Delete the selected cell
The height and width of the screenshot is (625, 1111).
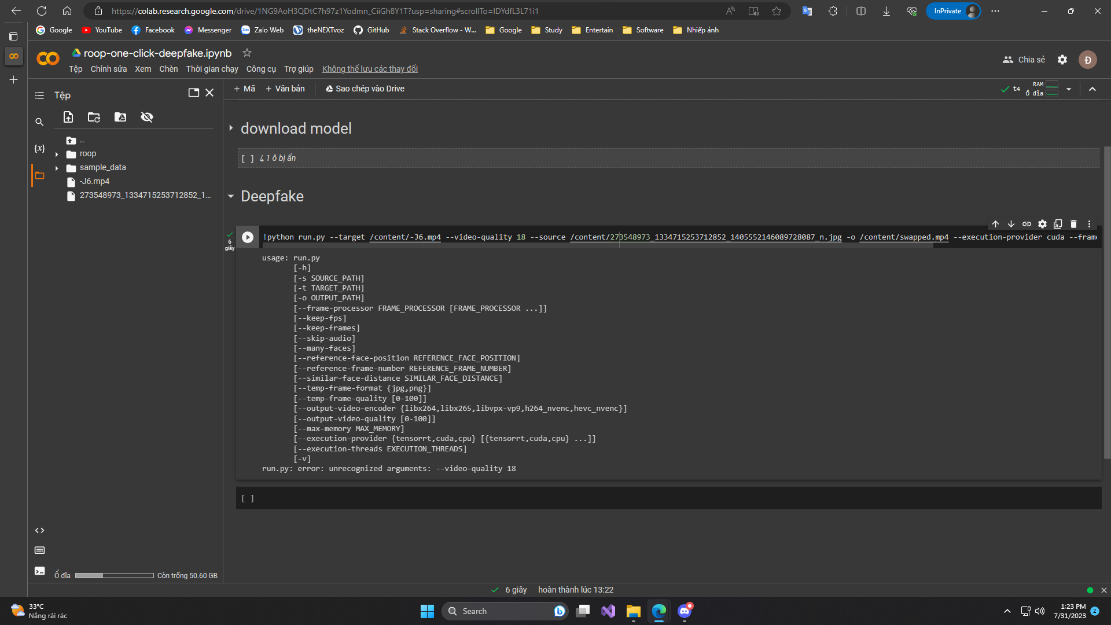tap(1073, 224)
